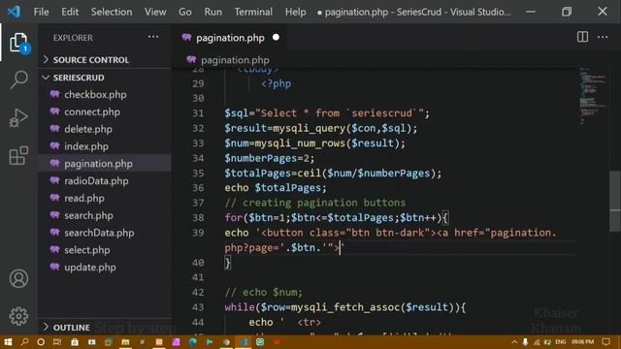Open editor more actions ellipsis

coord(603,37)
